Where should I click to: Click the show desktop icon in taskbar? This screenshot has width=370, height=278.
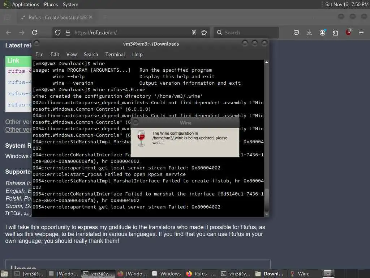4,274
